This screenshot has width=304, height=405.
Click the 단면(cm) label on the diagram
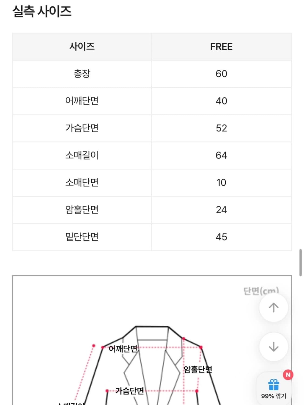click(261, 291)
